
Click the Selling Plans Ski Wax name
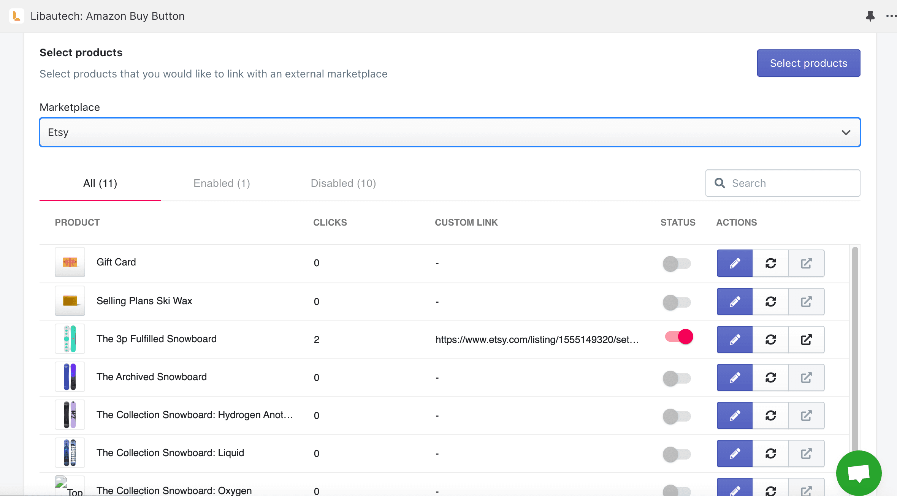(144, 301)
